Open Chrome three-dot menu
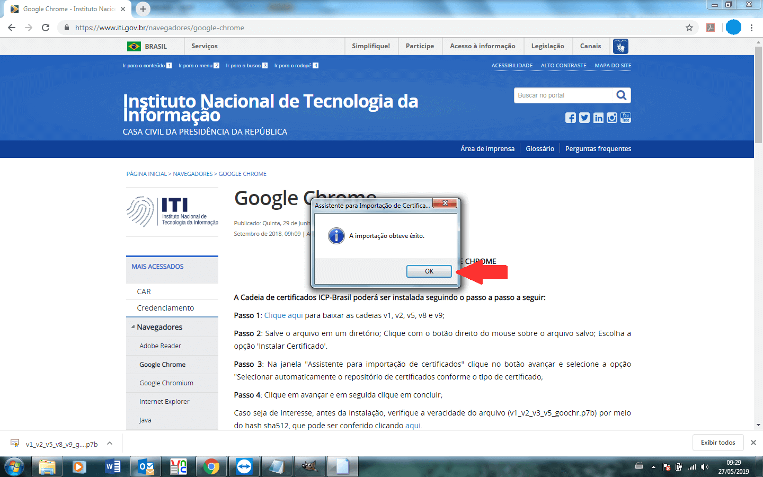763x477 pixels. (751, 28)
